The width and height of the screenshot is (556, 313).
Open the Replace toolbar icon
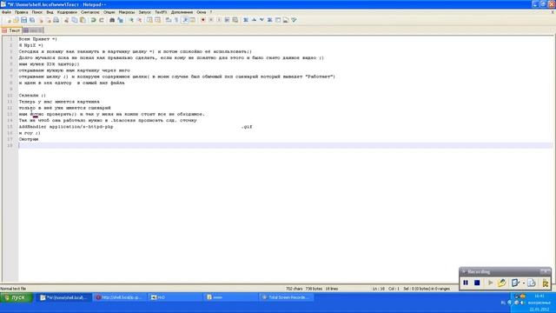click(121, 20)
